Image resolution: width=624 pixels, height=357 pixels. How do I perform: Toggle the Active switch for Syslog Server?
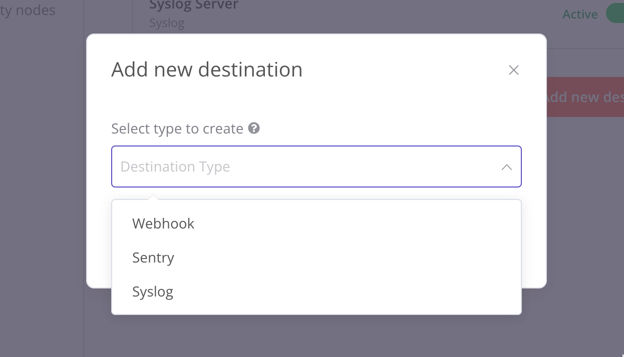pyautogui.click(x=615, y=14)
